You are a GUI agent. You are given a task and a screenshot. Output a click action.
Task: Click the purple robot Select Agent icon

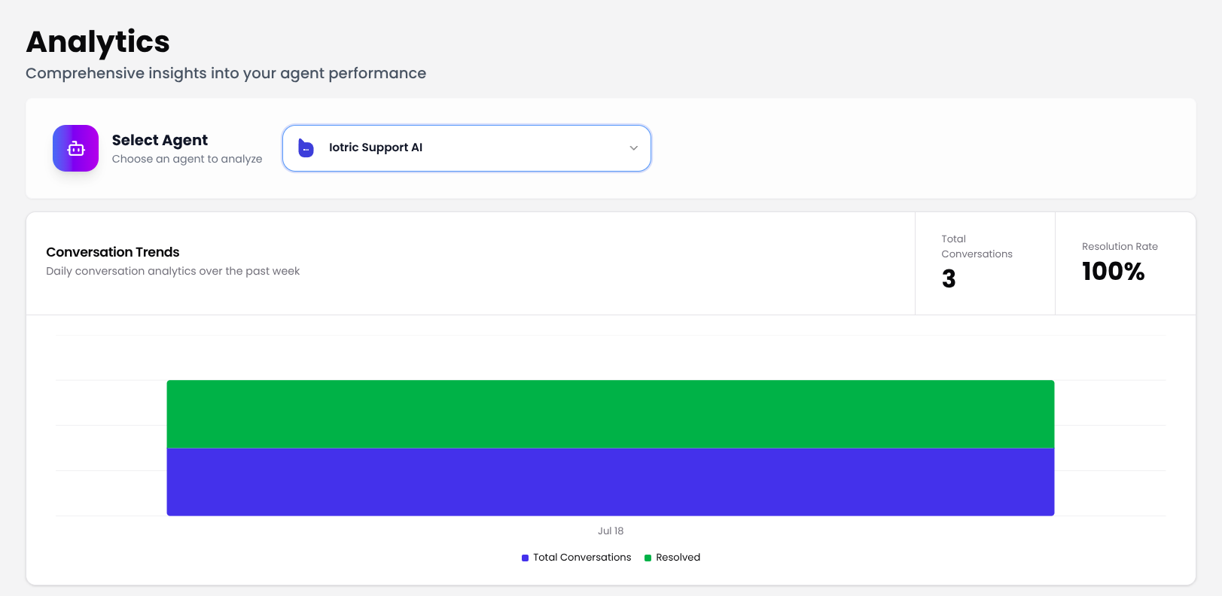point(75,148)
